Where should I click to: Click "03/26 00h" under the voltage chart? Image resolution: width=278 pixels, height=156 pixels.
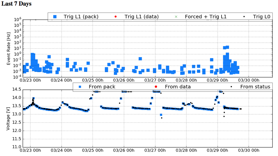click(x=124, y=150)
